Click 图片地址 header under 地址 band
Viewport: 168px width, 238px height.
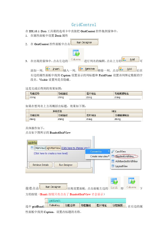click(100, 115)
